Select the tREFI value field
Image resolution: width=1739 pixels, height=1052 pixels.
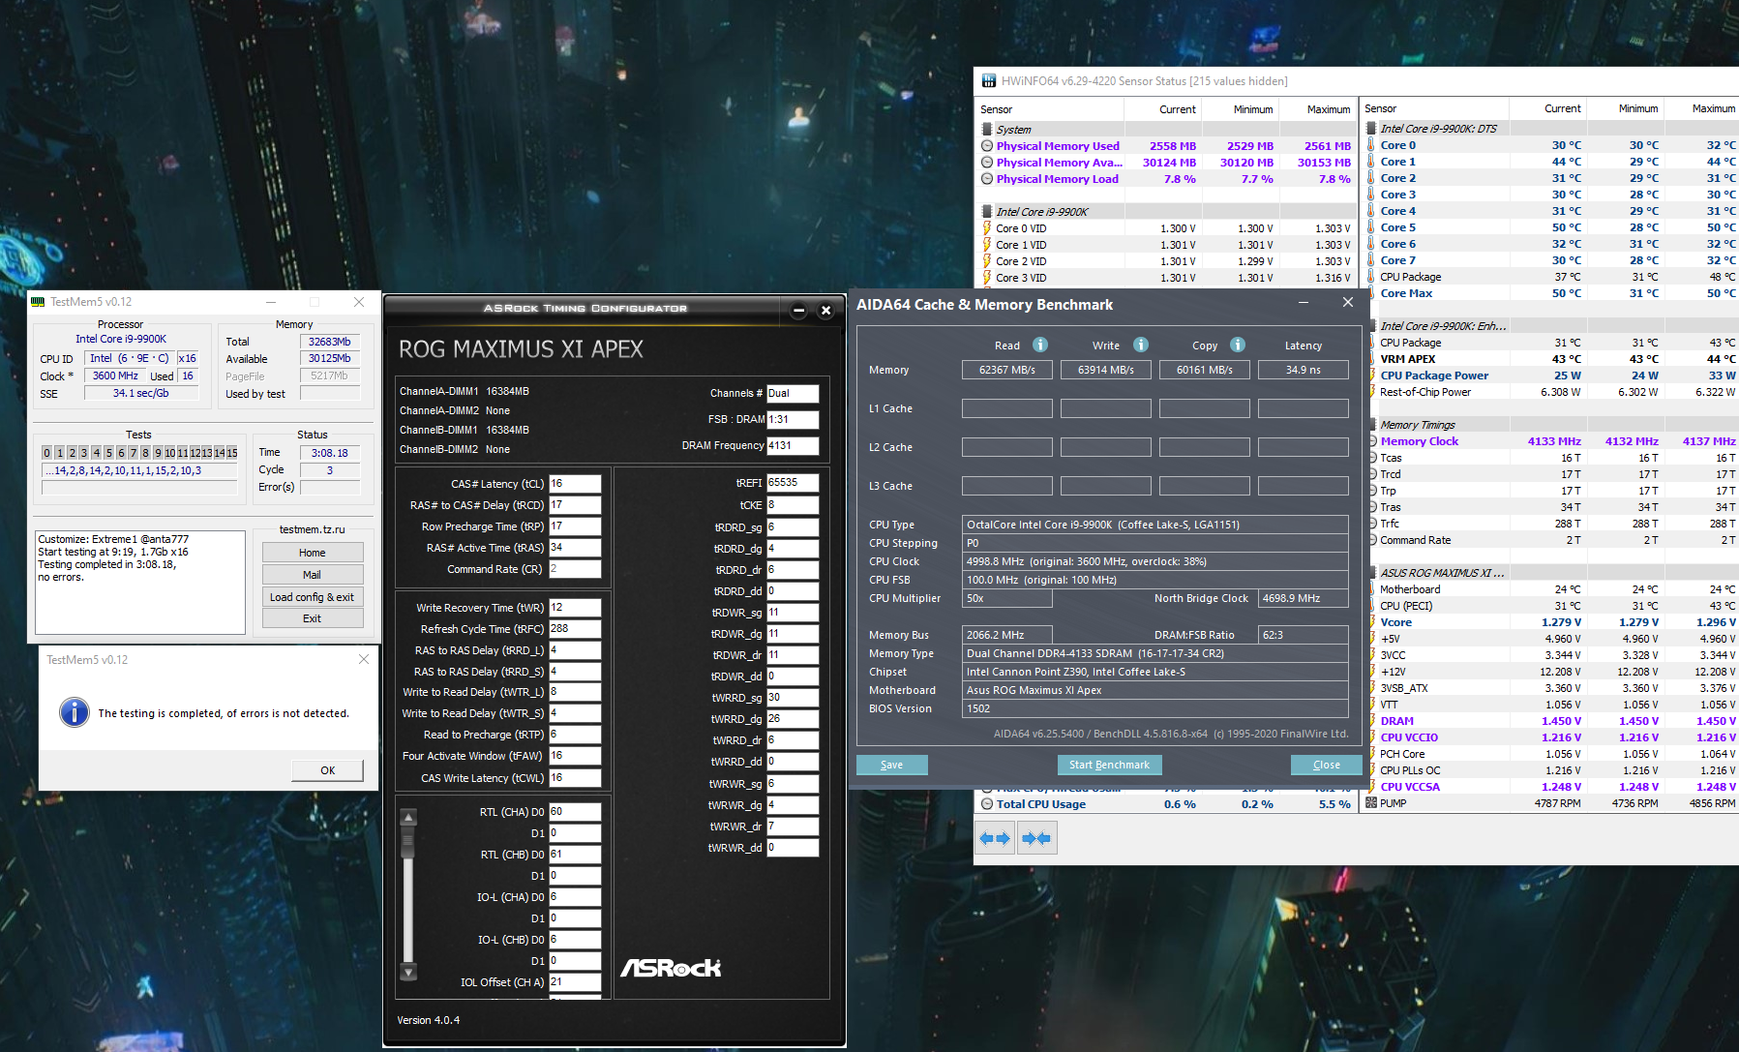(x=792, y=483)
